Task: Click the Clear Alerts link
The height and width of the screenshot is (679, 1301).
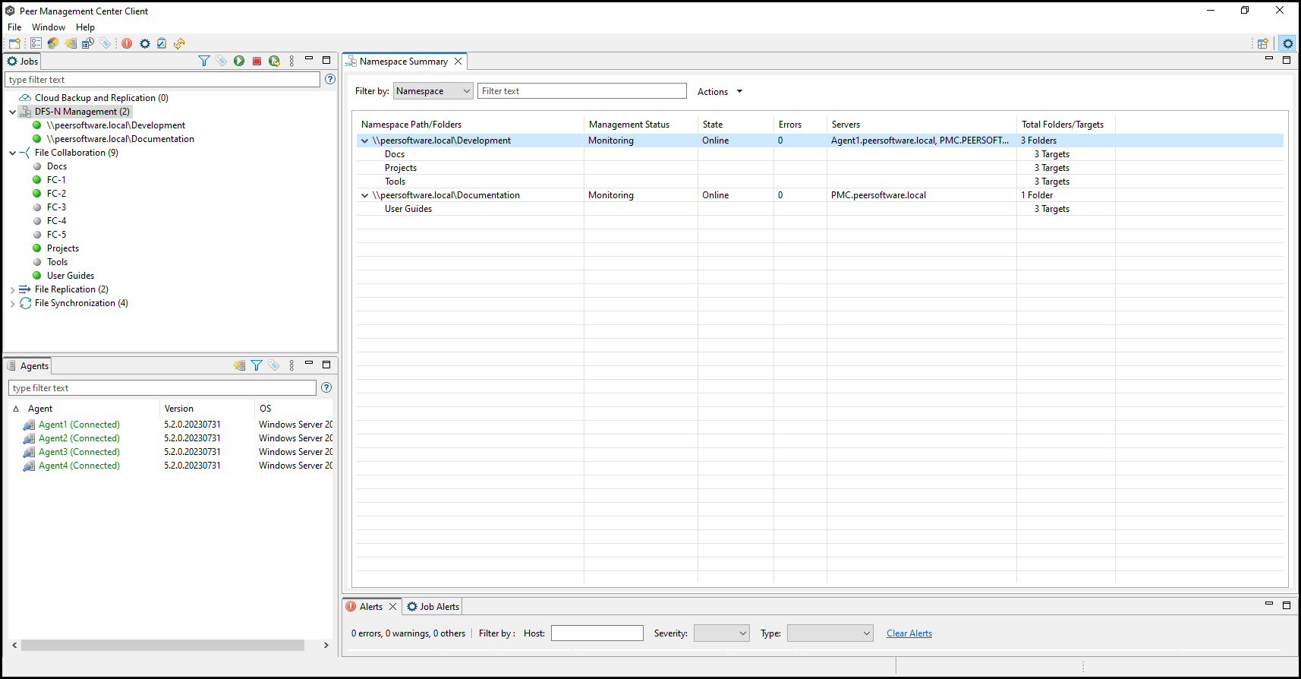Action: point(909,633)
